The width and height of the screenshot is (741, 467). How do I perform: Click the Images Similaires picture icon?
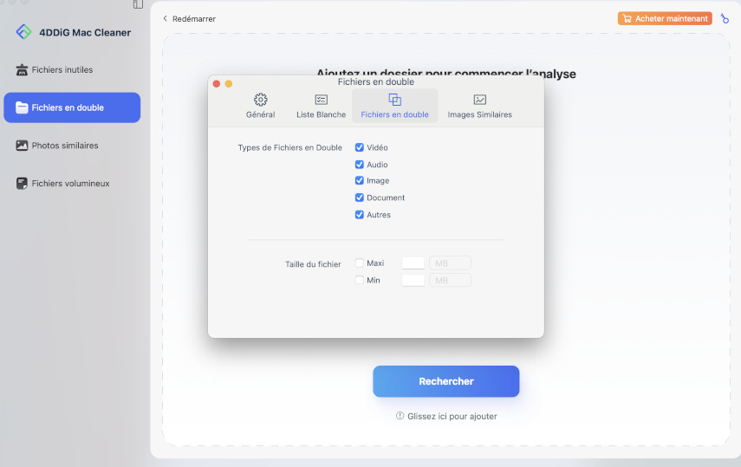[479, 100]
